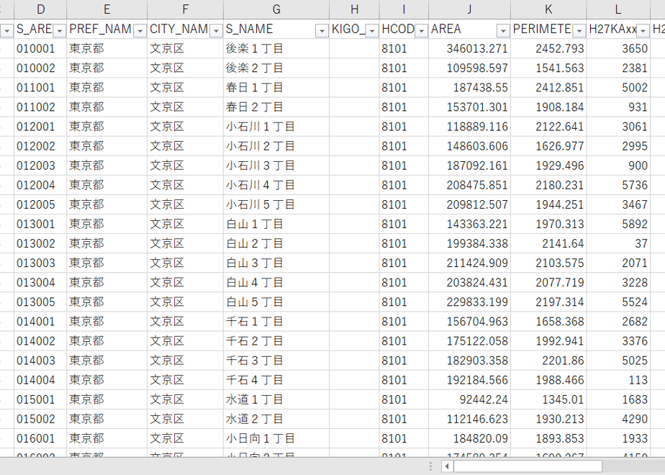The height and width of the screenshot is (475, 665).
Task: Open the PREF_NAME column filter dropdown
Action: point(140,30)
